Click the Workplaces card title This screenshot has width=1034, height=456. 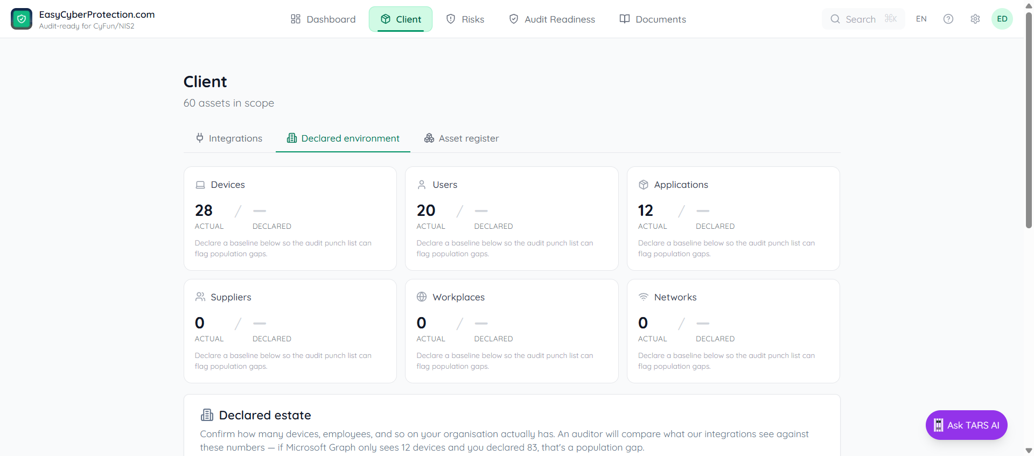click(x=459, y=297)
